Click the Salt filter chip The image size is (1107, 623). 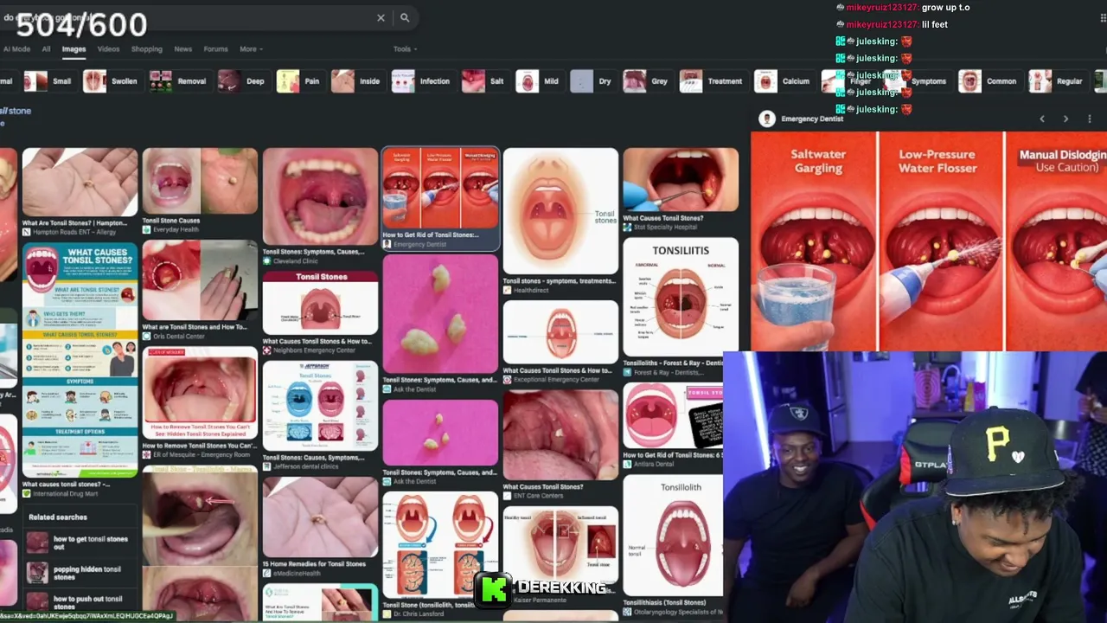click(x=484, y=81)
